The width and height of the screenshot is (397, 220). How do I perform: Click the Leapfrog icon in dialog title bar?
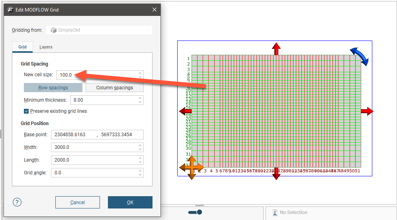10,10
